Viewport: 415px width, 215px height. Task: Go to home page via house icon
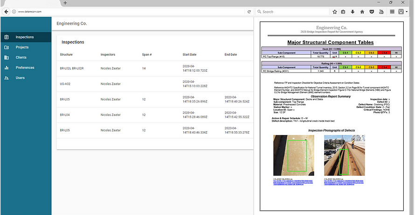pos(362,12)
